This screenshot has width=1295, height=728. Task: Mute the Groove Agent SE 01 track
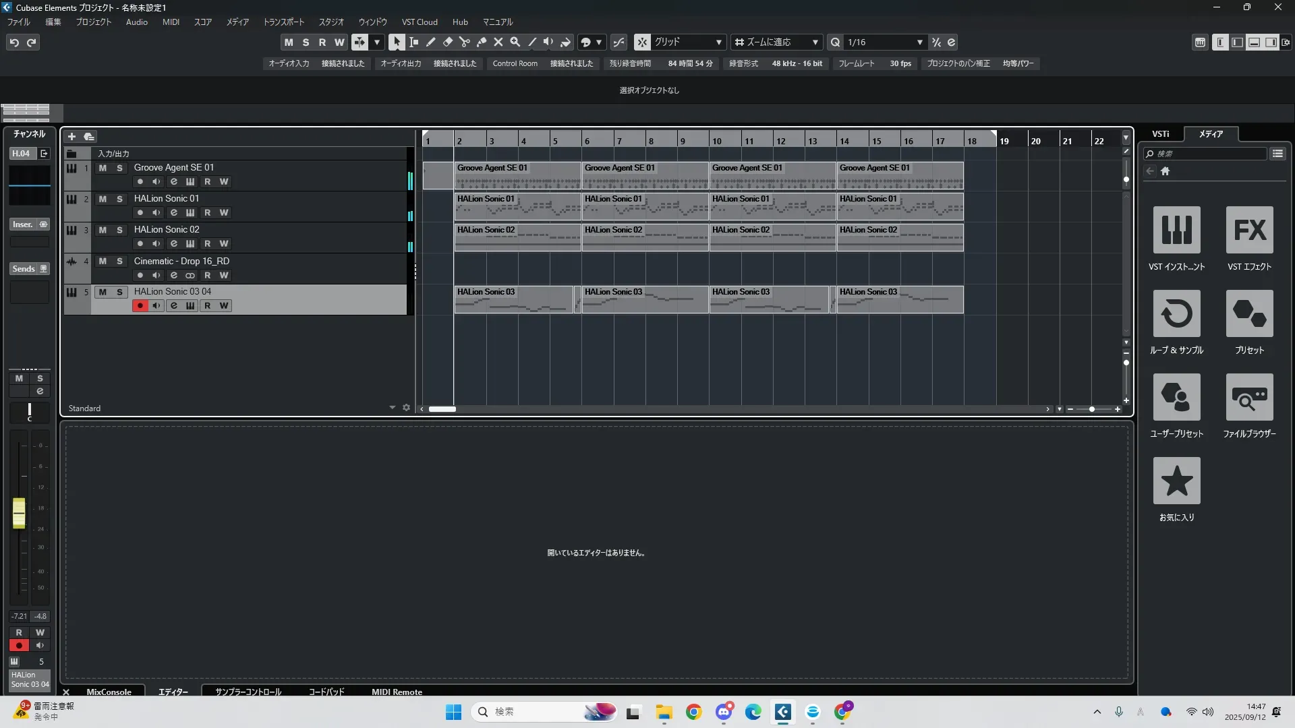(103, 168)
